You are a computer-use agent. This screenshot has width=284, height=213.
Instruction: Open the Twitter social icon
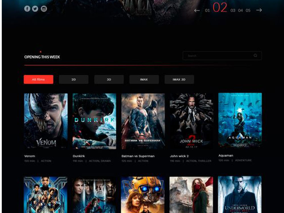(x=35, y=9)
